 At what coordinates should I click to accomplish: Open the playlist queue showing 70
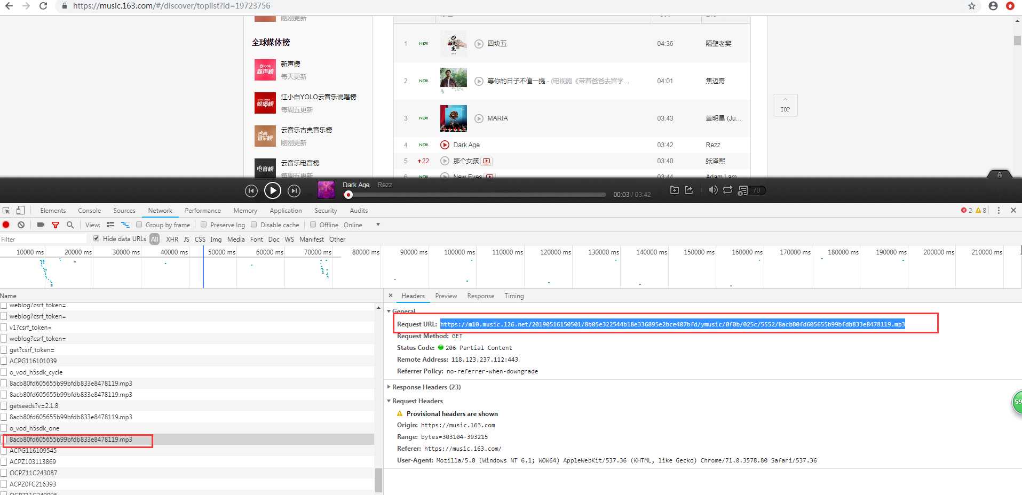click(751, 190)
